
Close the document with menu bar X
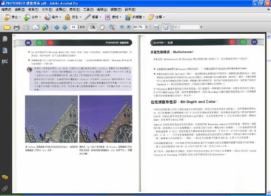268,9
